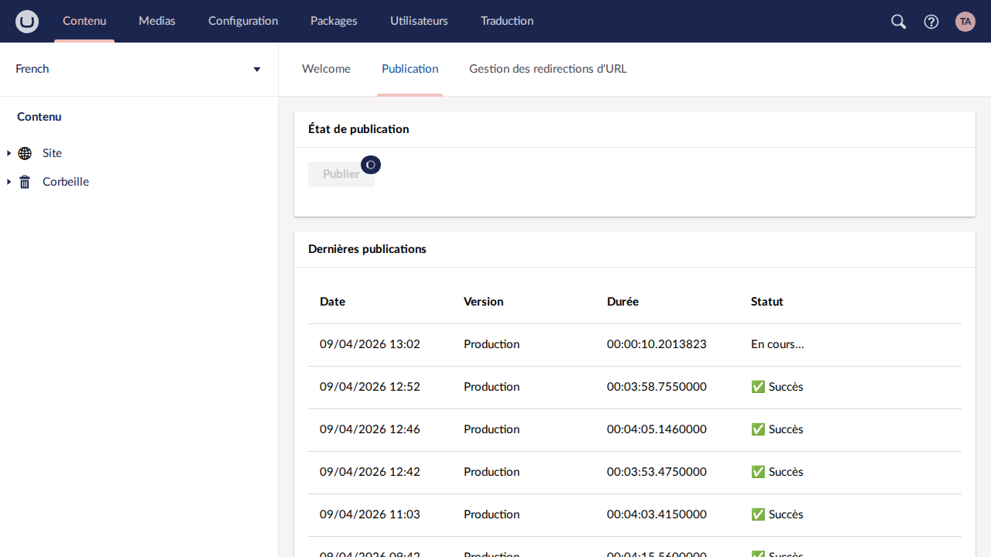
Task: Go to the Medias section
Action: click(157, 21)
